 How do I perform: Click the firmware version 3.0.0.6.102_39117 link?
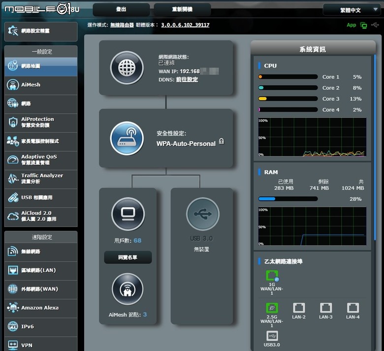pyautogui.click(x=185, y=25)
